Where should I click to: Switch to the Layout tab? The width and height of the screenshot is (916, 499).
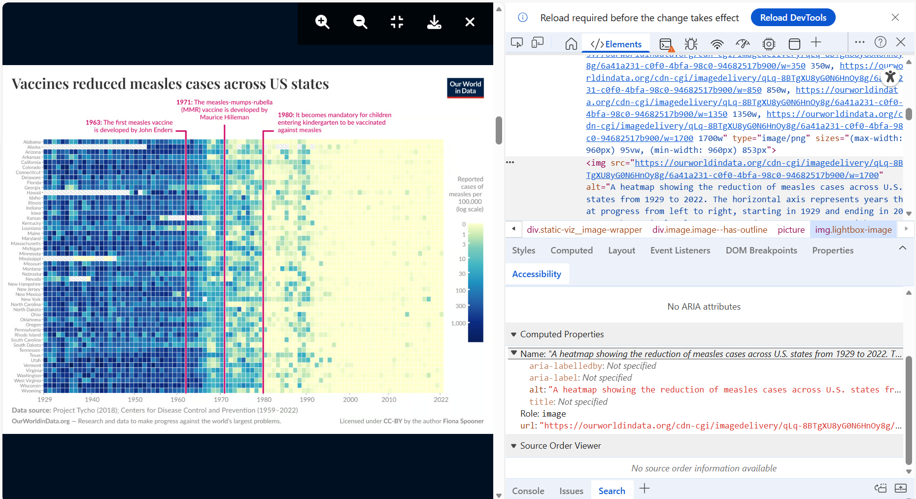tap(621, 250)
